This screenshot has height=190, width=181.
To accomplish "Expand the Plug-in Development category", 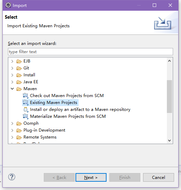I will pyautogui.click(x=12, y=130).
